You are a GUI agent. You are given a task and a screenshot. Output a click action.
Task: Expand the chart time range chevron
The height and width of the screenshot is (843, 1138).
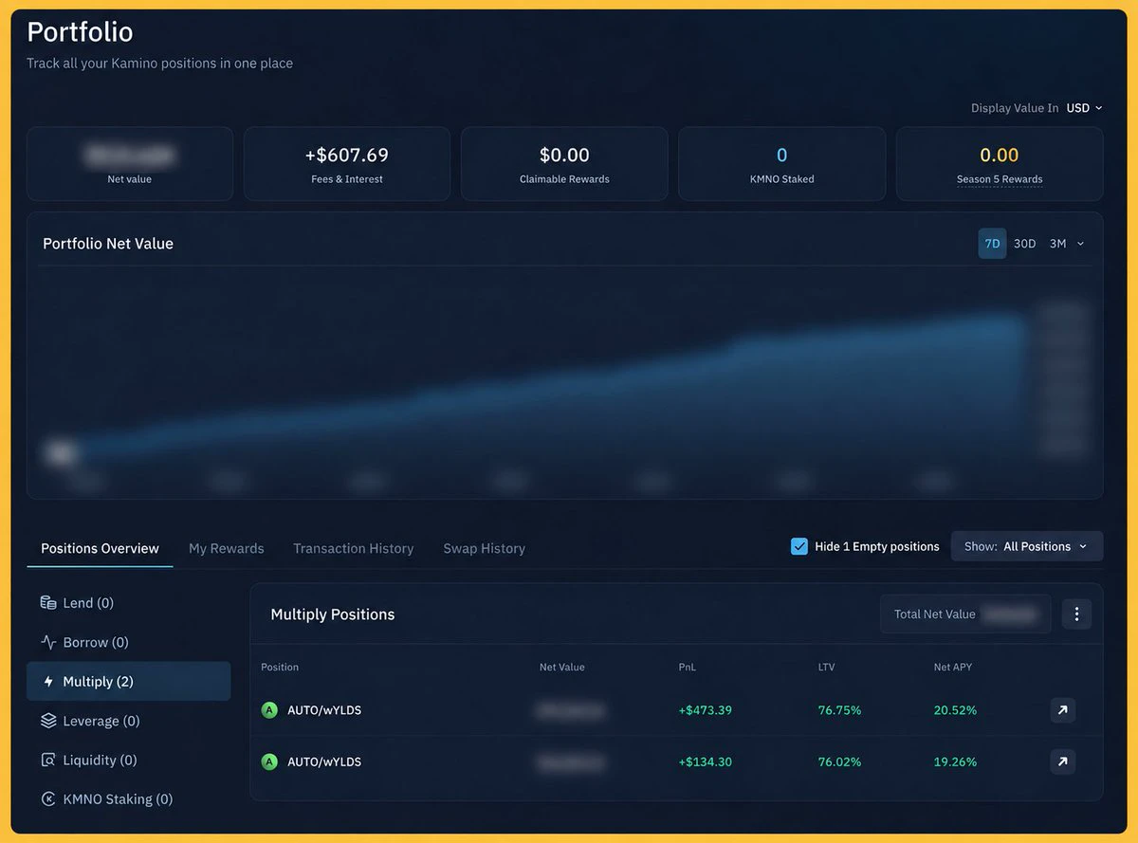(1080, 244)
